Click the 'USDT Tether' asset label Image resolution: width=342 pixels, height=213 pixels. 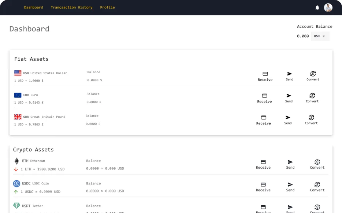33,206
